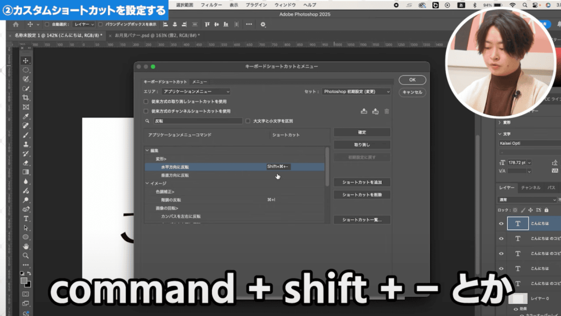Select the Eraser tool
Screen dimensions: 561x316
pyautogui.click(x=26, y=163)
